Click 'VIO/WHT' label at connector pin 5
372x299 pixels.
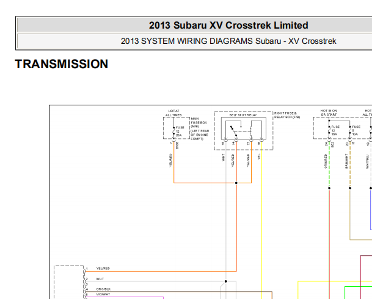pyautogui.click(x=103, y=295)
